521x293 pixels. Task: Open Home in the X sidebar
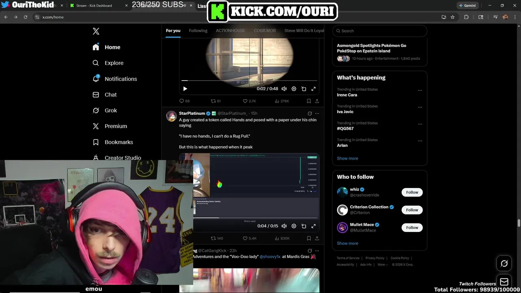pos(106,47)
